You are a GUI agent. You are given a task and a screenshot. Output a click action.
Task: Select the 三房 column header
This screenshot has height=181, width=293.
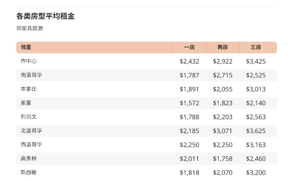click(256, 47)
